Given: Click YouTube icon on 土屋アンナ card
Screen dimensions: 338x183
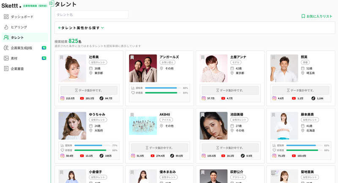Looking at the screenshot, I should pos(223,98).
